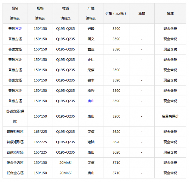Click the 普碳方坯(裸价) product name cell
This screenshot has height=182, width=189.
tap(15, 116)
